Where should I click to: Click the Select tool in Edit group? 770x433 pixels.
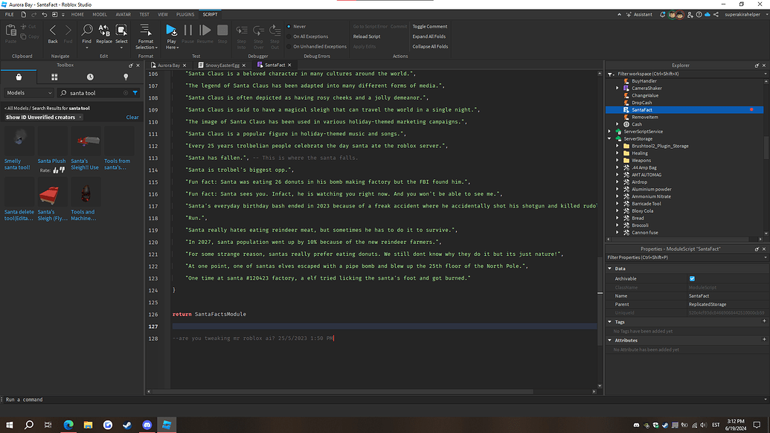tap(121, 35)
